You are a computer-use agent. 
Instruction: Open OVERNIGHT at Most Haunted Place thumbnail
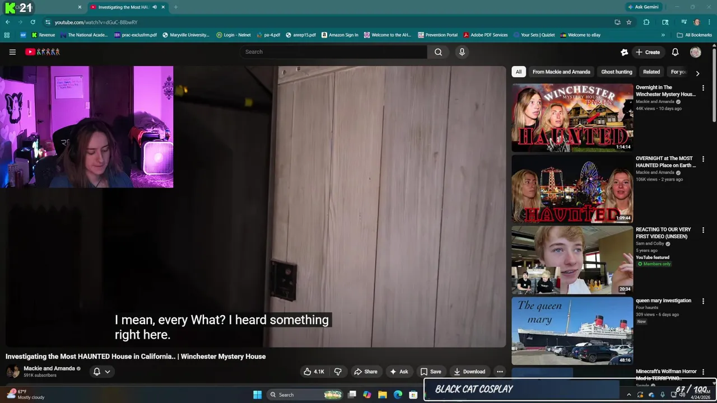572,189
